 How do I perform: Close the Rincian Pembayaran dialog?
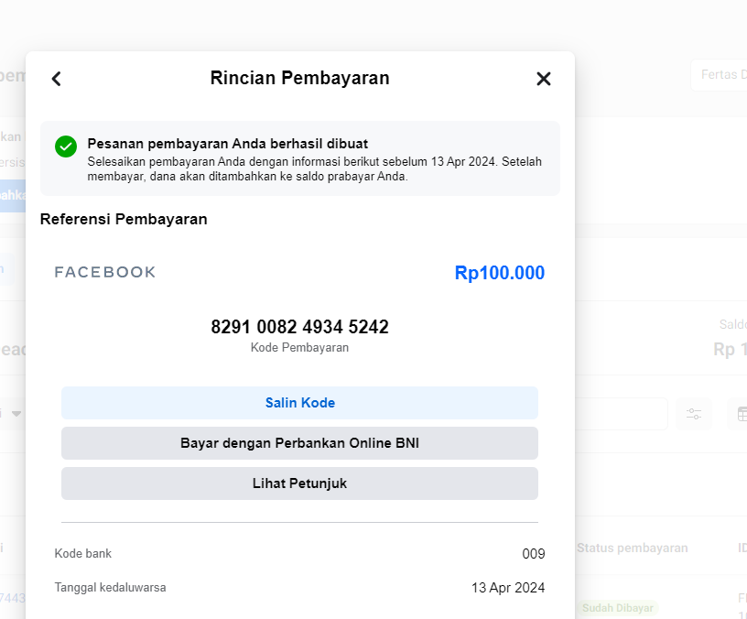(x=544, y=79)
